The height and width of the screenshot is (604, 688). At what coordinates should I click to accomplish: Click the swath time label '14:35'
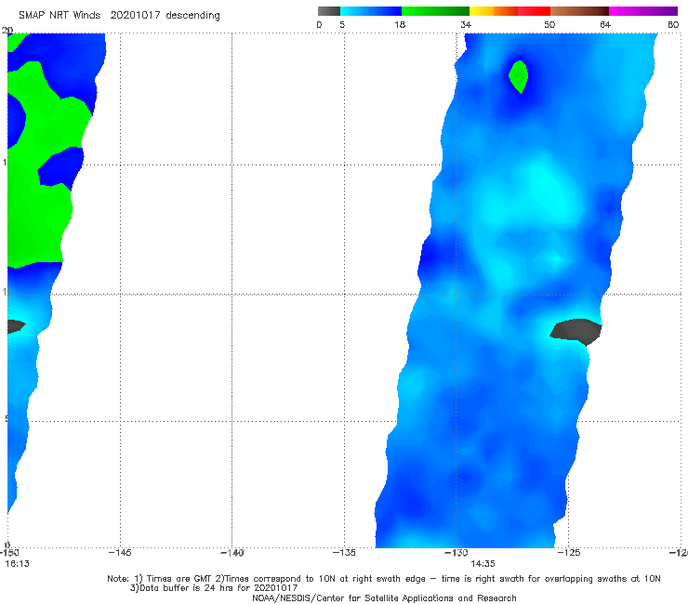[483, 564]
